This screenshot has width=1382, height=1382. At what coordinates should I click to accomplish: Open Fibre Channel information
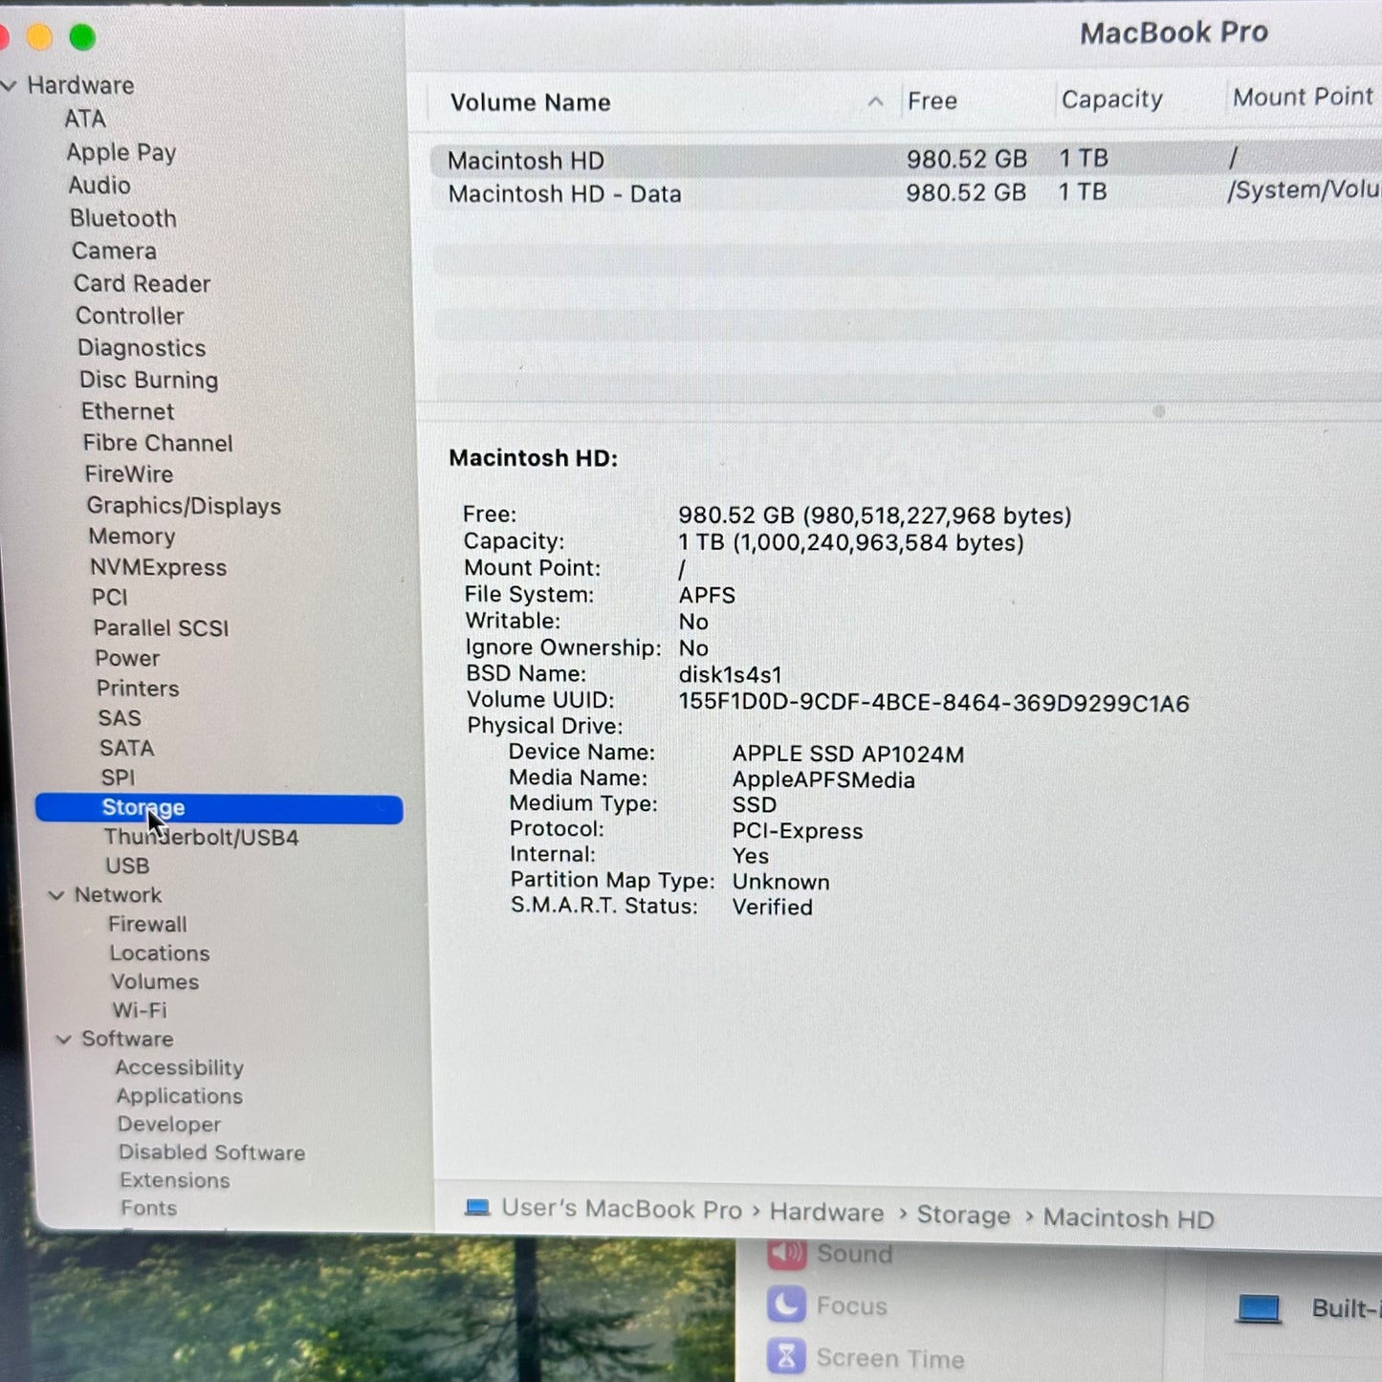click(158, 443)
